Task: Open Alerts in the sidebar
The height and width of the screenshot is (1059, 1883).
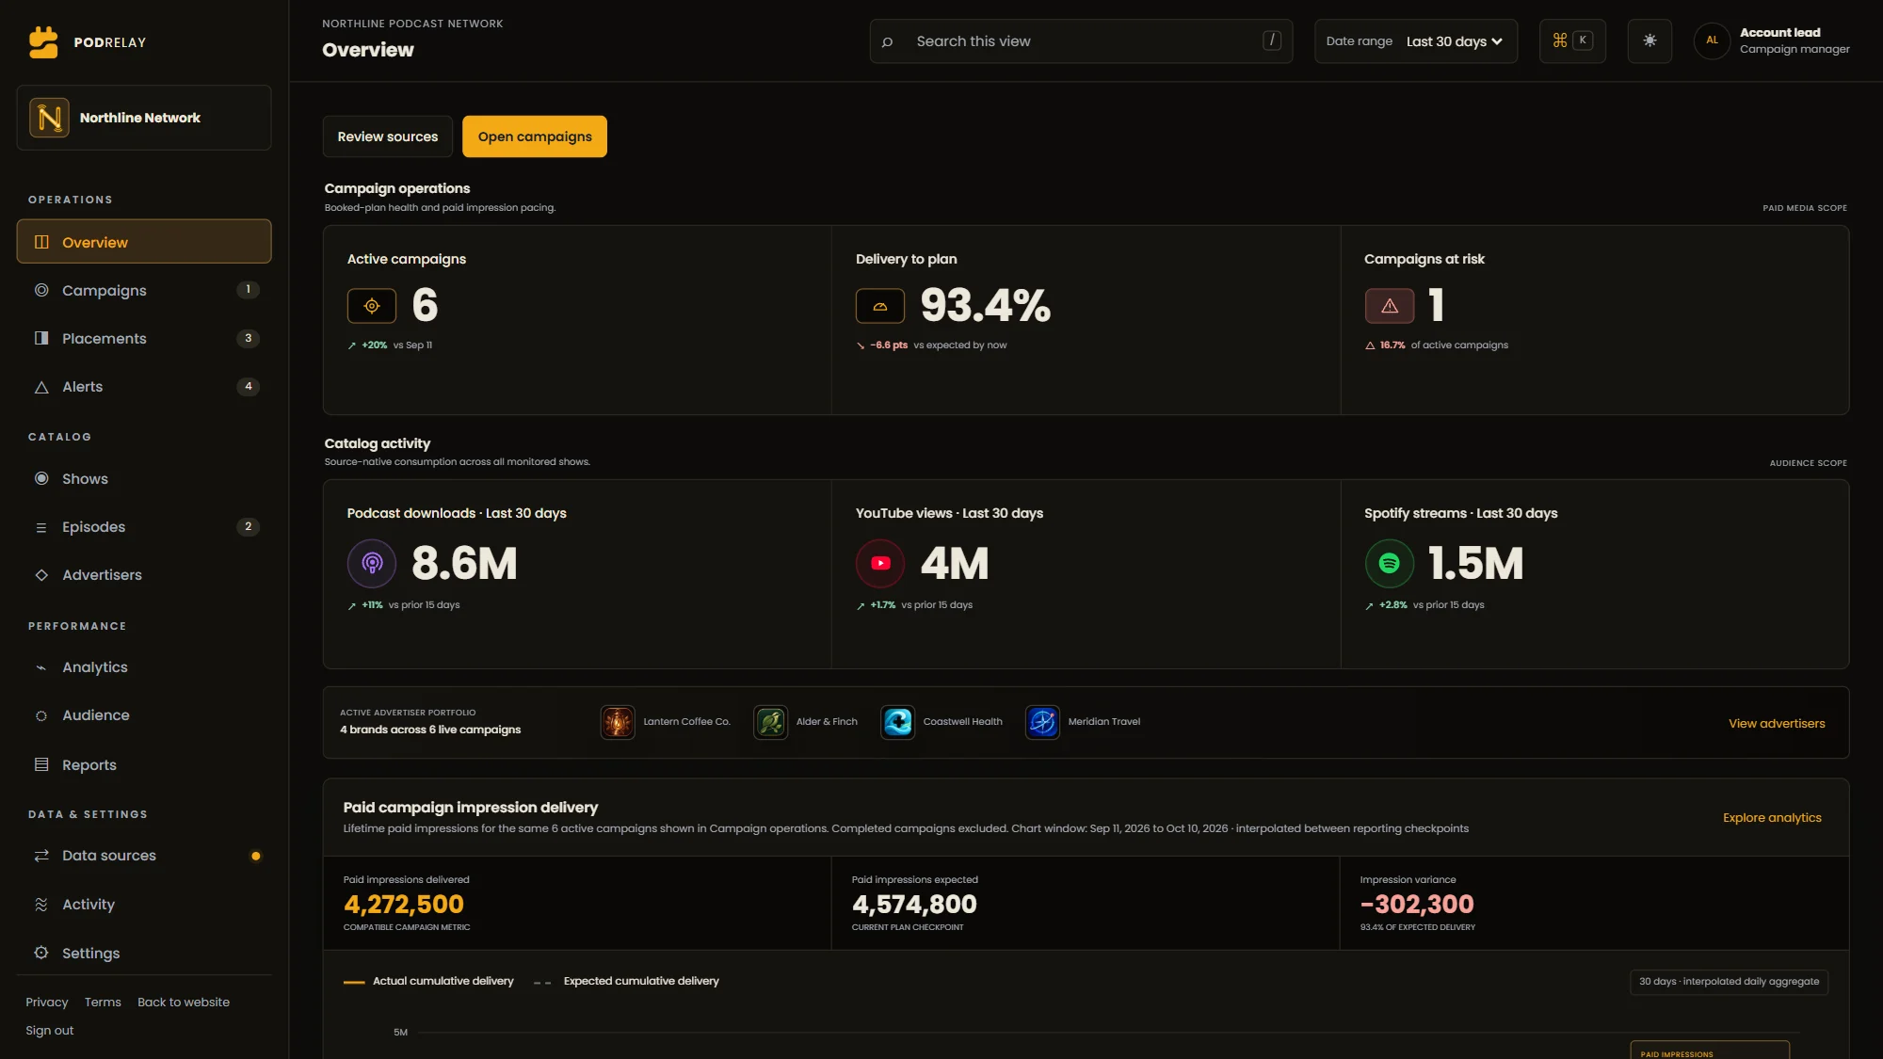Action: pos(144,386)
